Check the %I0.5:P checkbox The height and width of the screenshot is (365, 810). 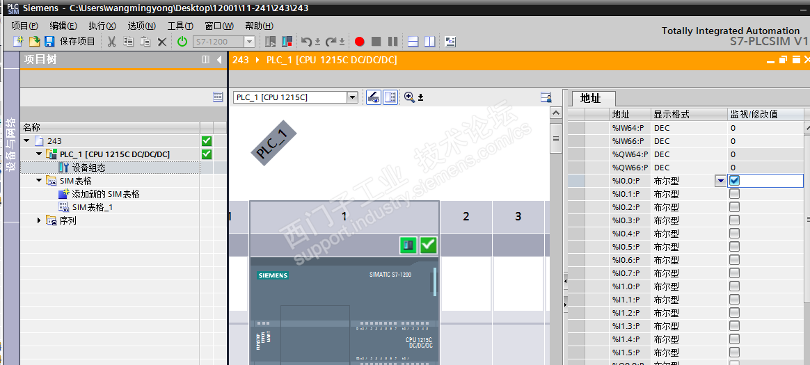click(734, 247)
